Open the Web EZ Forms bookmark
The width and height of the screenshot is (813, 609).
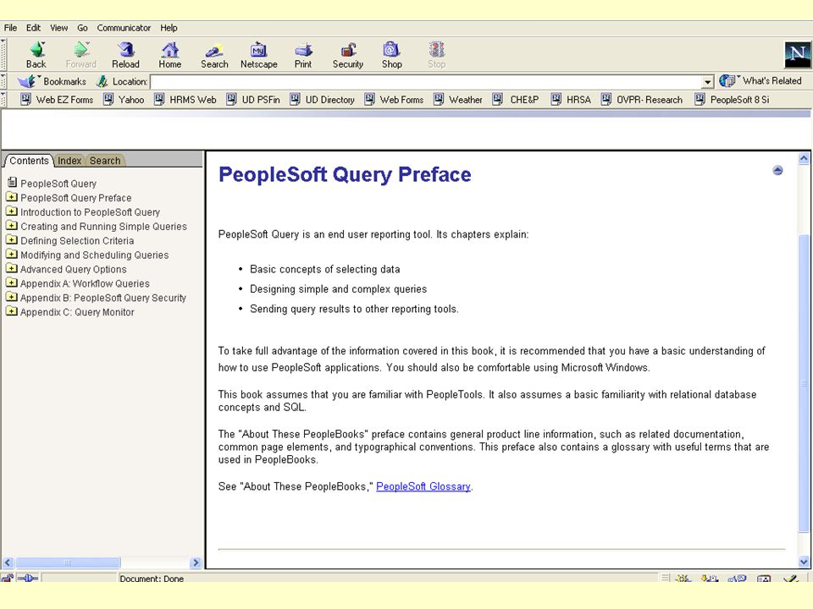click(57, 100)
